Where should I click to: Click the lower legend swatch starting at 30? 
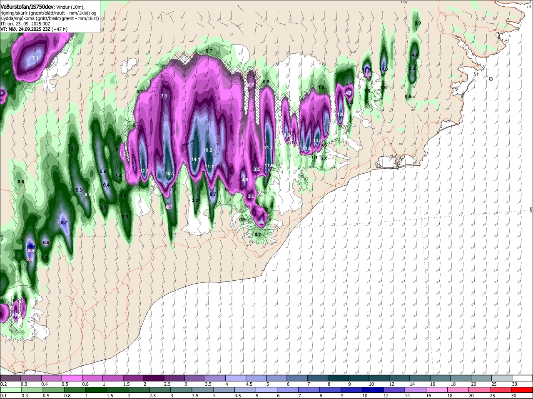click(x=522, y=390)
